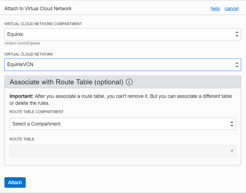
Task: Click the cancel link
Action: 232,9
